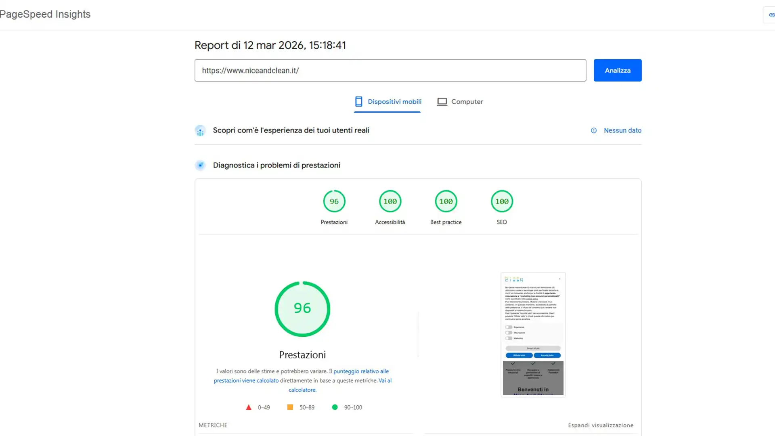The image size is (775, 436).
Task: Select the Prestazioni 96 score gauge
Action: pos(334,201)
